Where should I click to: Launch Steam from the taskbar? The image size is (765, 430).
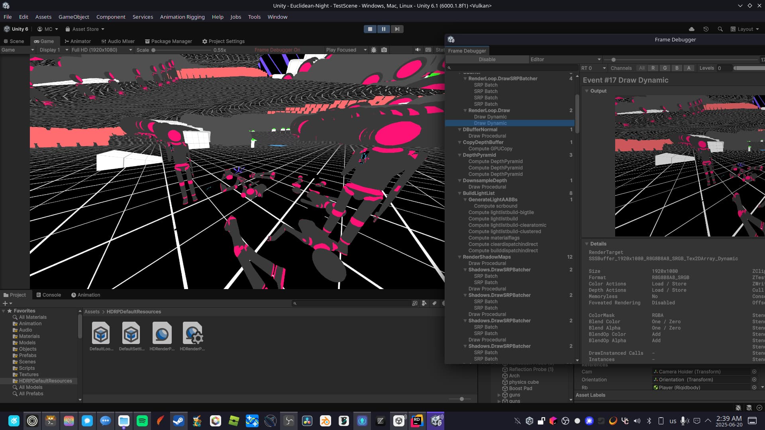point(178,421)
